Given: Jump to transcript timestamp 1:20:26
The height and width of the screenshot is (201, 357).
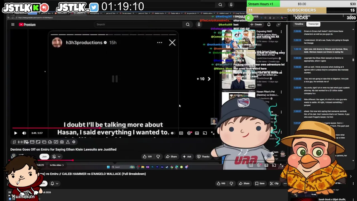Looking at the screenshot, I should click(297, 58).
